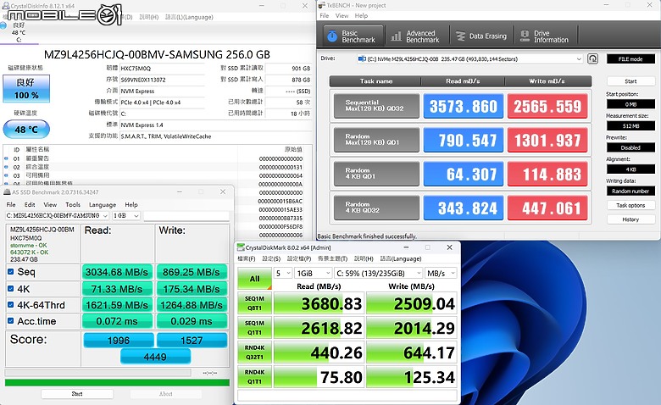Open TxBENCH File menu

coord(325,15)
